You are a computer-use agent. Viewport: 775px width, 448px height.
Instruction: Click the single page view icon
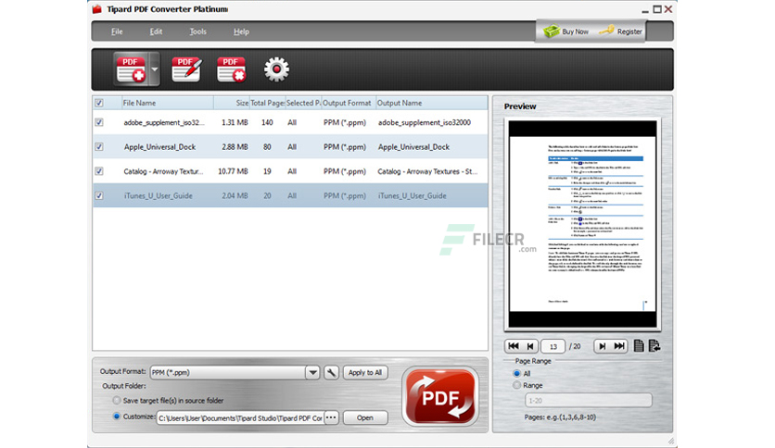tap(639, 346)
